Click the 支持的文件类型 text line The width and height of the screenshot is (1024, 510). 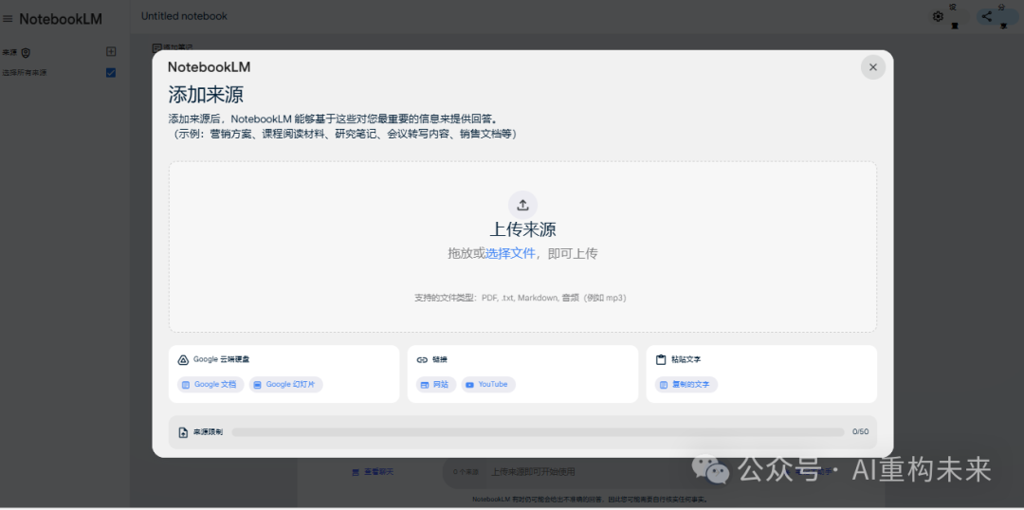point(521,298)
